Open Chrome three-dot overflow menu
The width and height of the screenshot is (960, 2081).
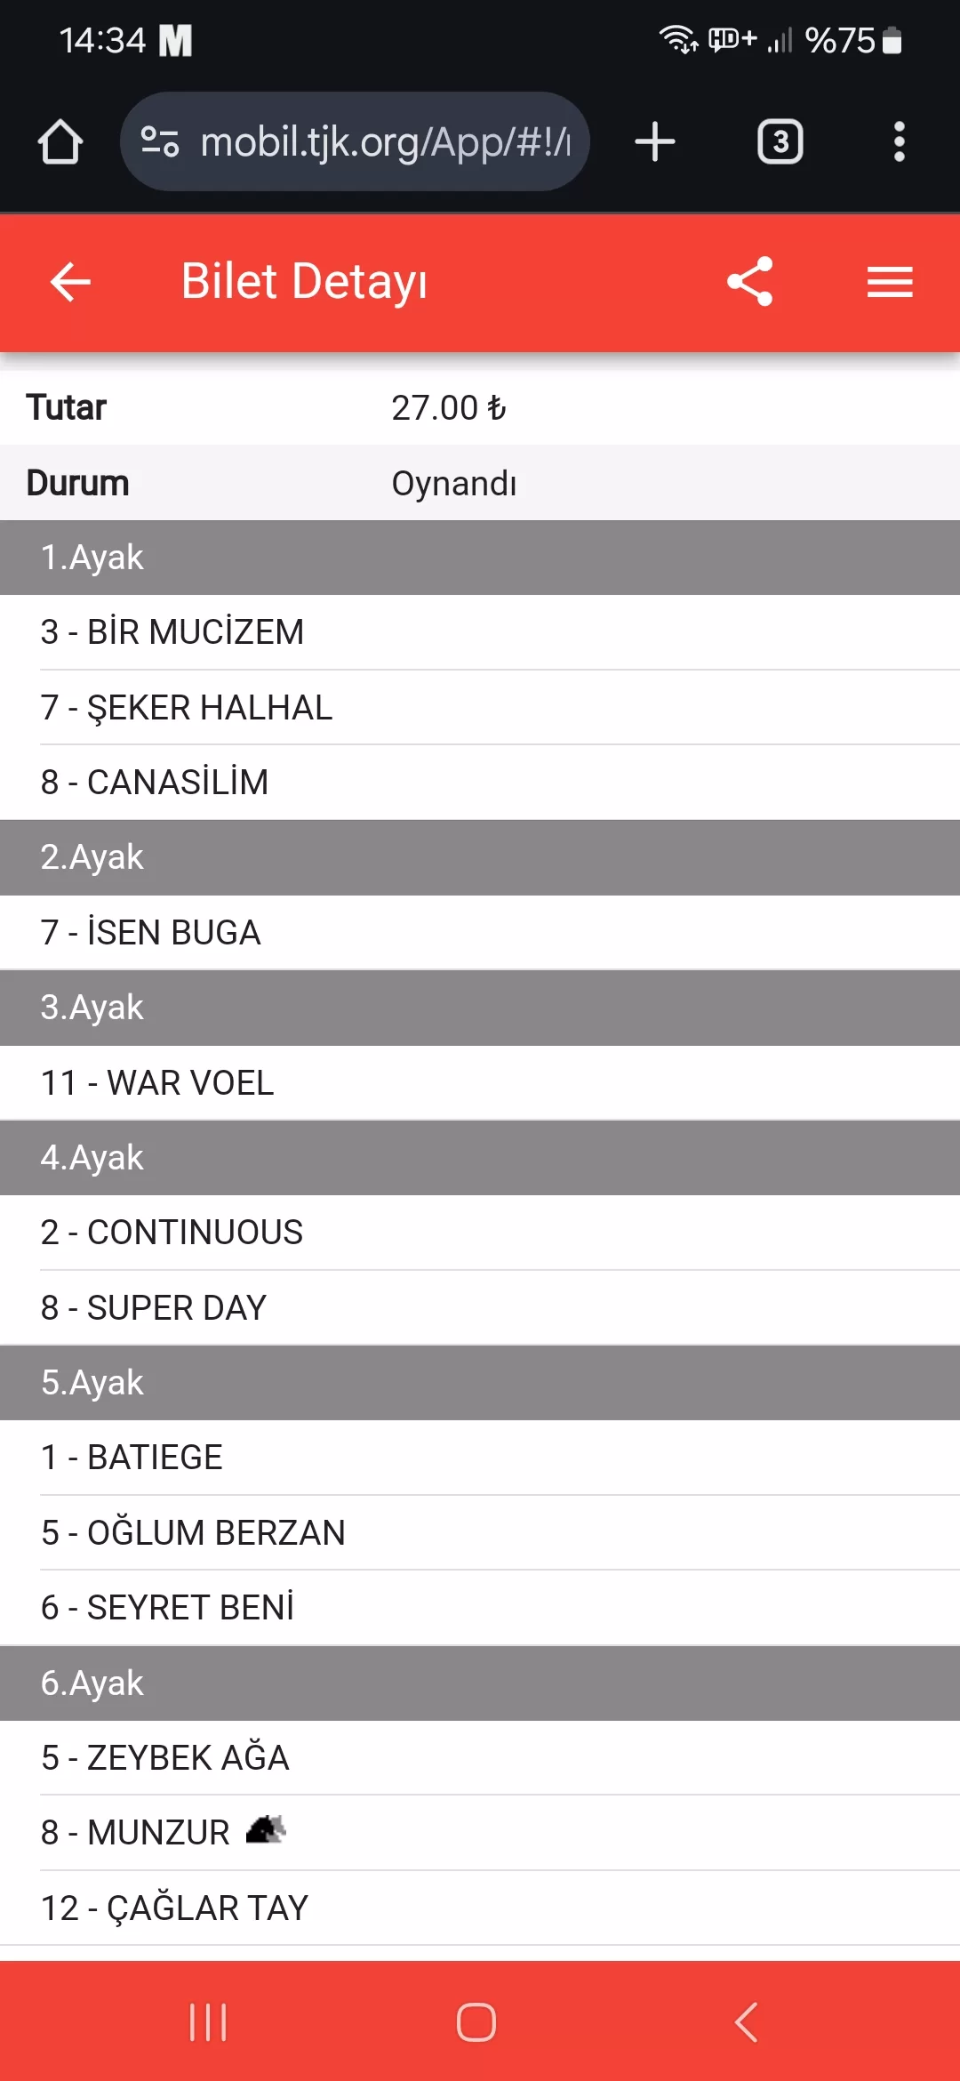[x=899, y=142]
